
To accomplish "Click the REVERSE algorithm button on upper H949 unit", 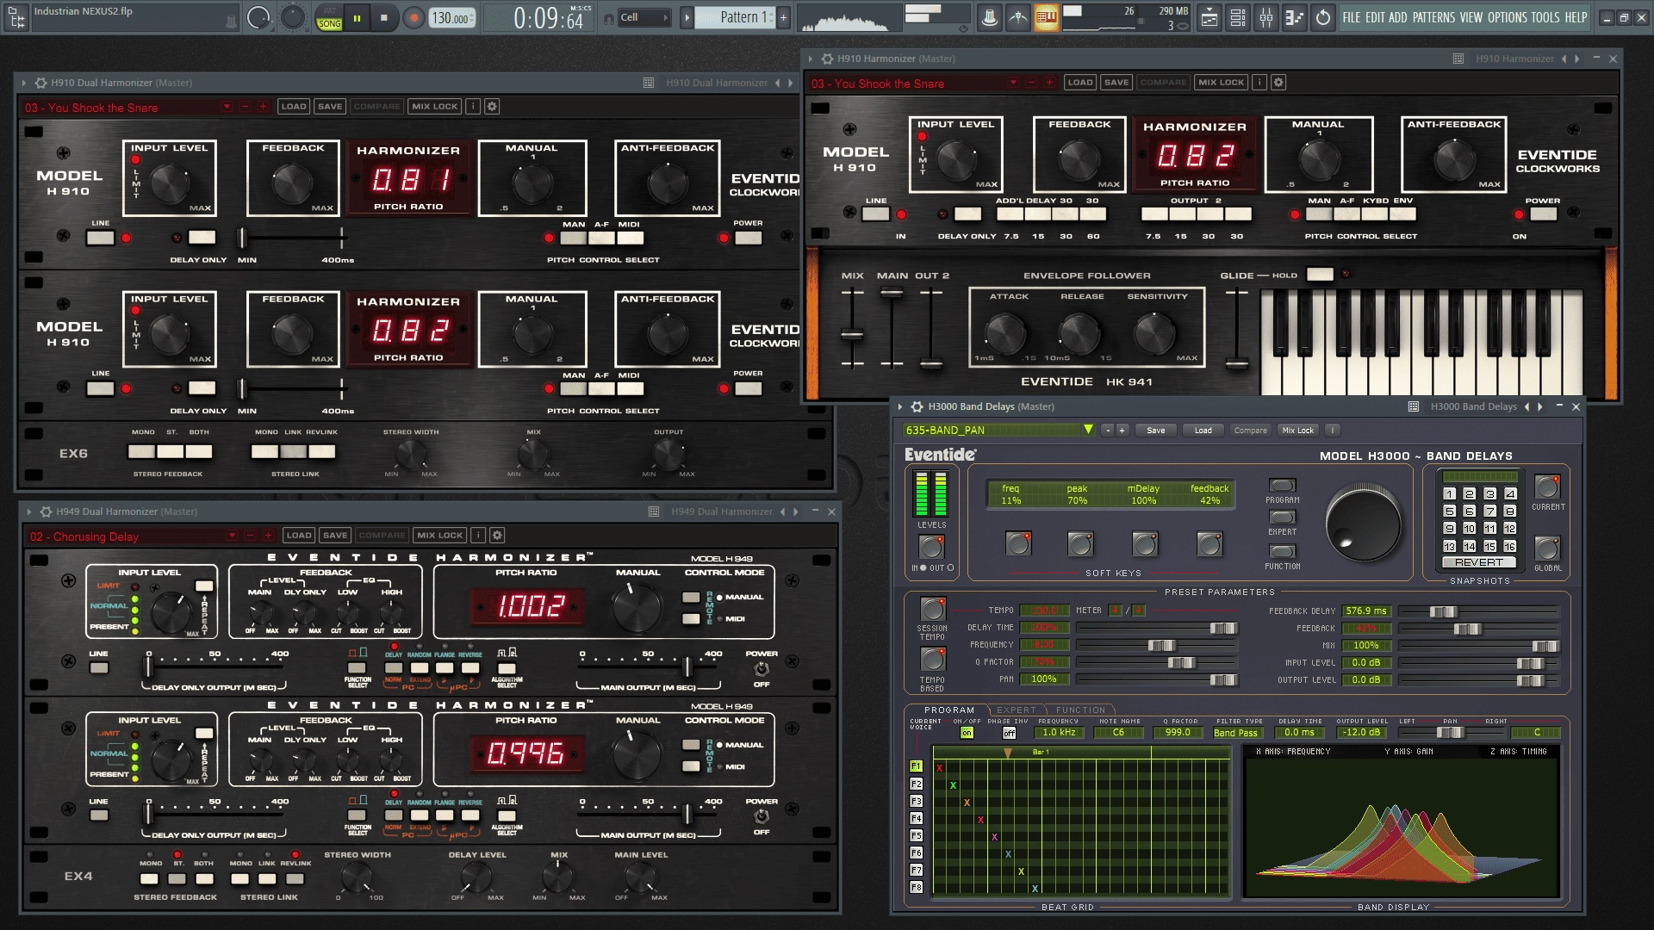I will tap(470, 667).
